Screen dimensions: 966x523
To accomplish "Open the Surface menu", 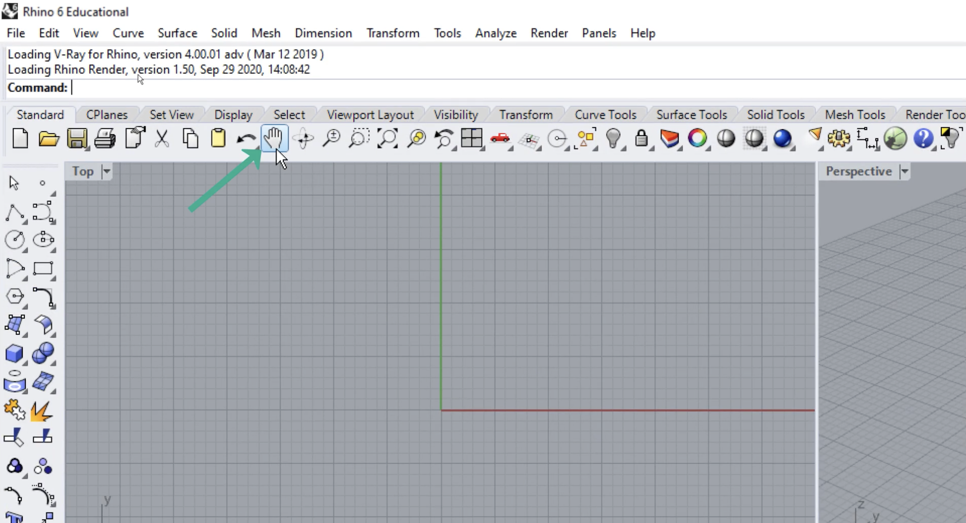I will pos(177,33).
